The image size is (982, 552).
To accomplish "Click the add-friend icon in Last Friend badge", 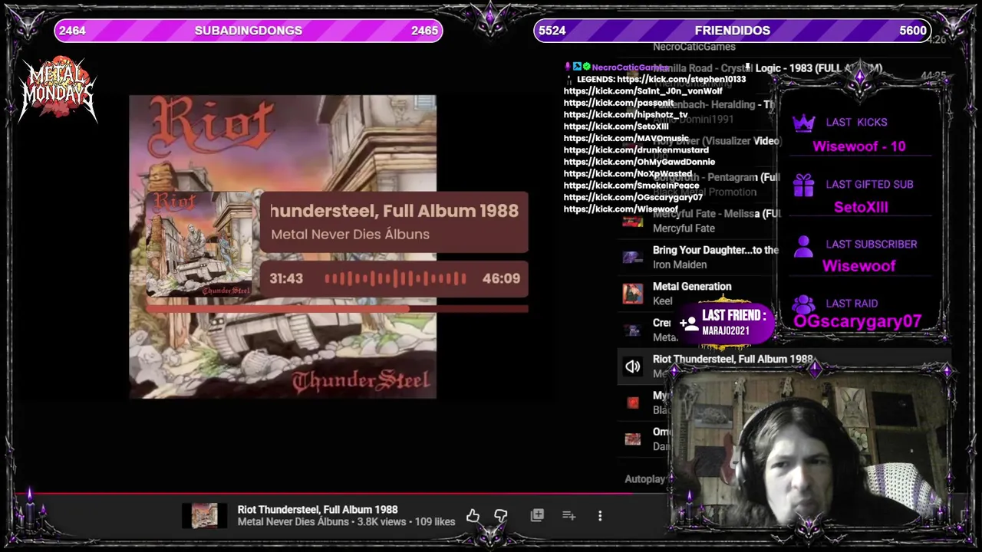I will [688, 323].
